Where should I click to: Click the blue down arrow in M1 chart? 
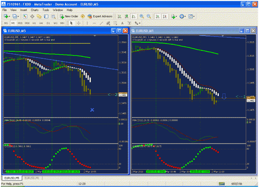(x=224, y=97)
